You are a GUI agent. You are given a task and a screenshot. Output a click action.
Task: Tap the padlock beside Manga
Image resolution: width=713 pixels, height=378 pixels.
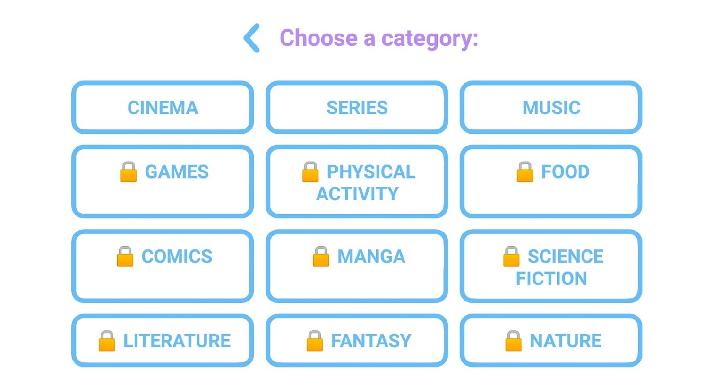[x=321, y=257]
